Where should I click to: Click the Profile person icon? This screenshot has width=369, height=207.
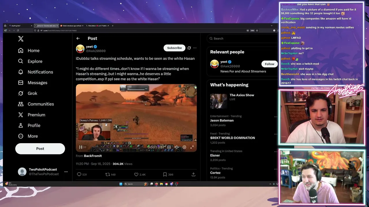pos(21,125)
